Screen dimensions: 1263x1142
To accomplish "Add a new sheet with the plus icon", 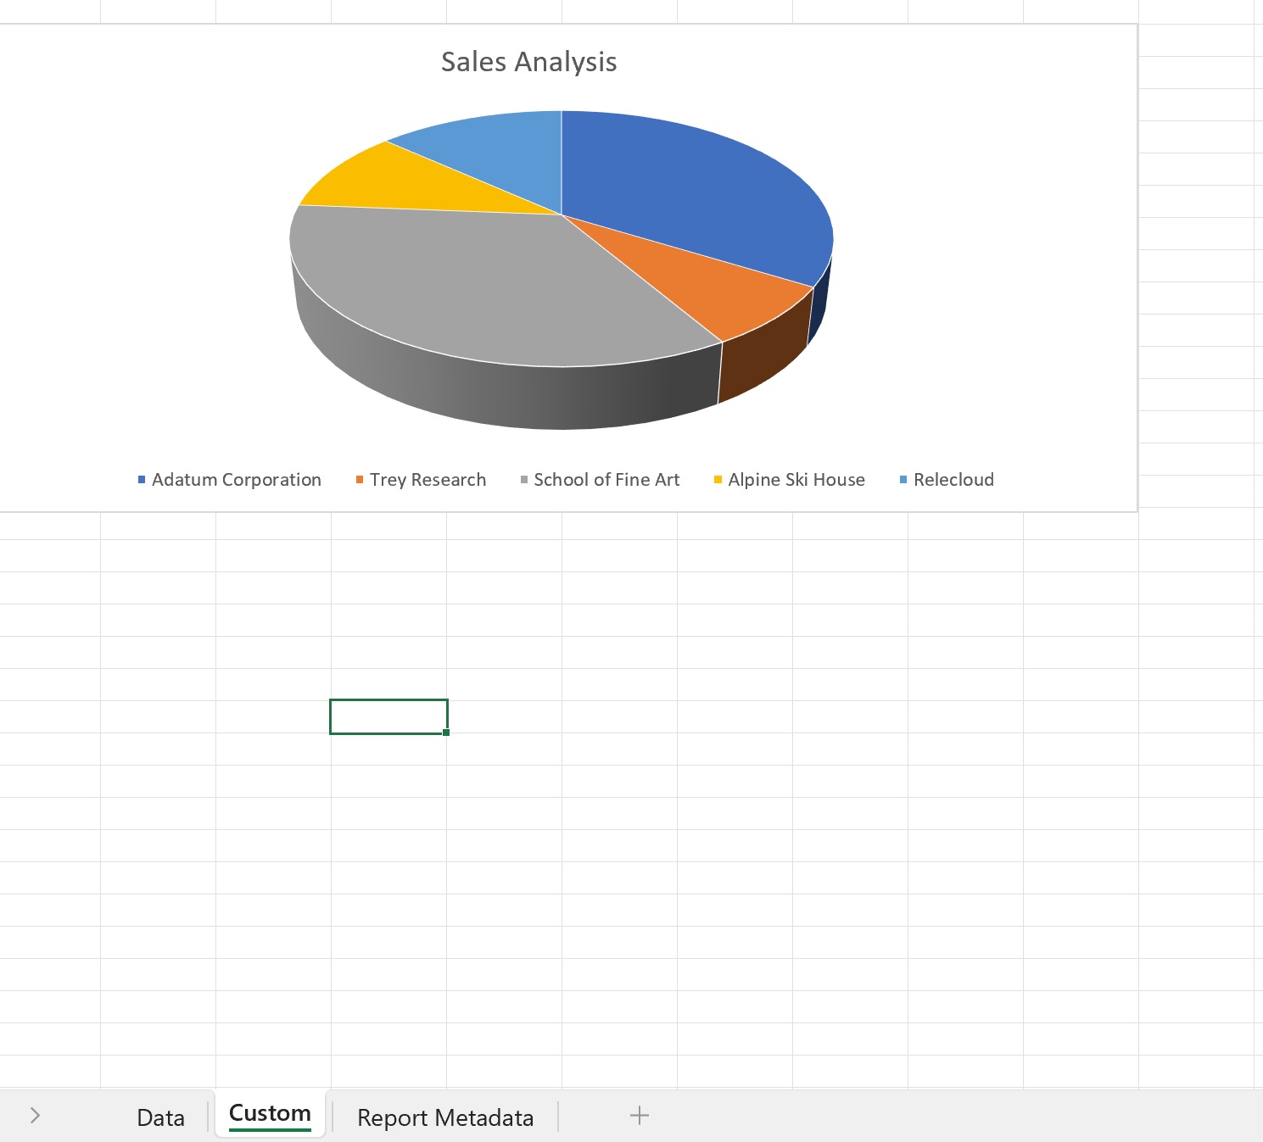I will point(640,1116).
